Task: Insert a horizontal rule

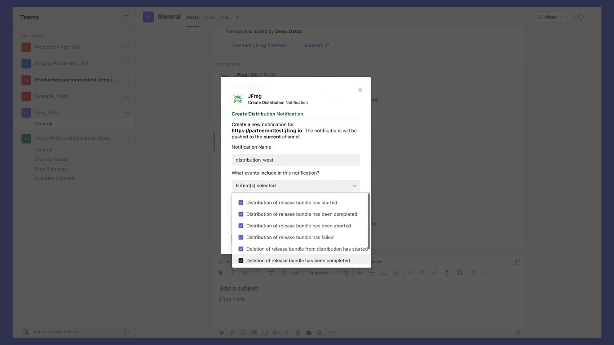Action: (447, 273)
